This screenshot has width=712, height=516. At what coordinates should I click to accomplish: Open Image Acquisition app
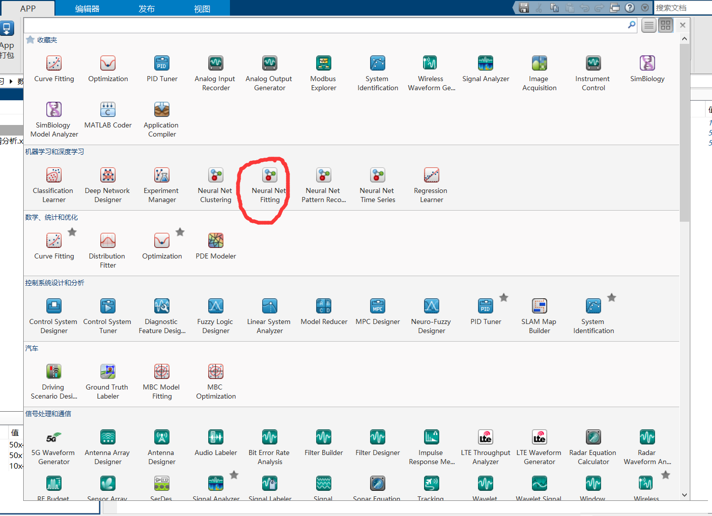(539, 74)
